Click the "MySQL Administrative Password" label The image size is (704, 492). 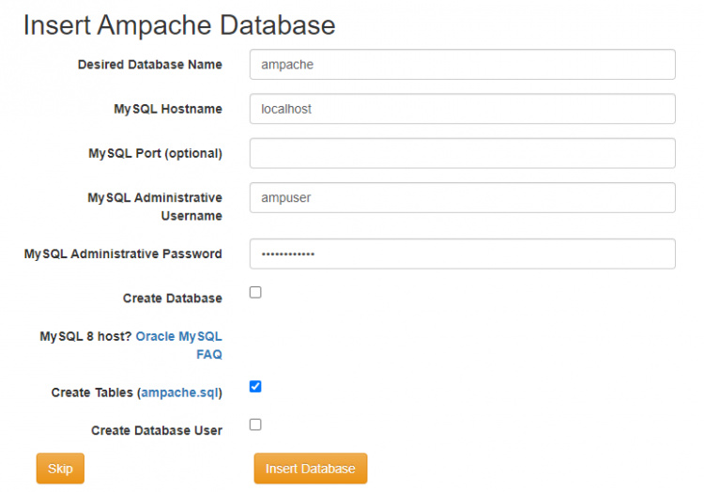pyautogui.click(x=123, y=254)
